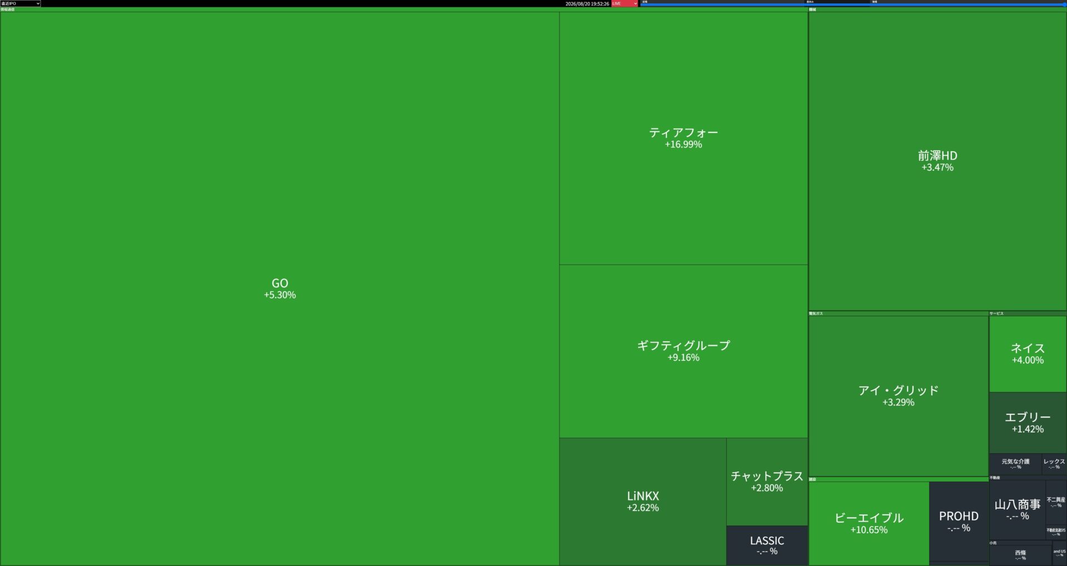
Task: Open the 元気な介護 tile
Action: tap(1015, 464)
